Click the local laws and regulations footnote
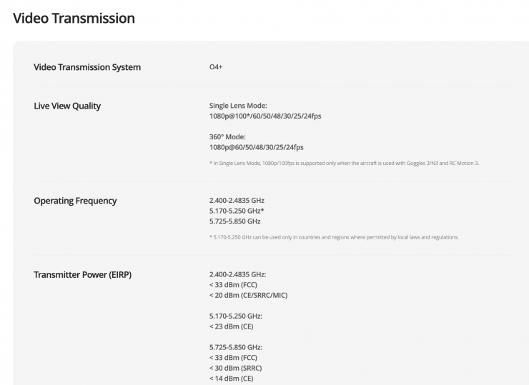Image resolution: width=529 pixels, height=385 pixels. (334, 237)
